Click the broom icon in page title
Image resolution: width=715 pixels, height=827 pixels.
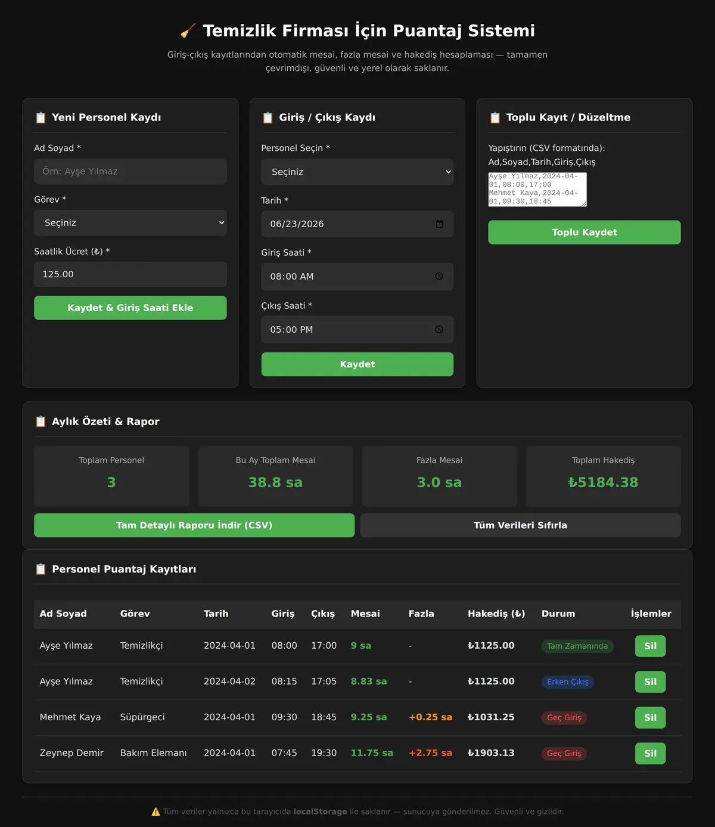188,30
